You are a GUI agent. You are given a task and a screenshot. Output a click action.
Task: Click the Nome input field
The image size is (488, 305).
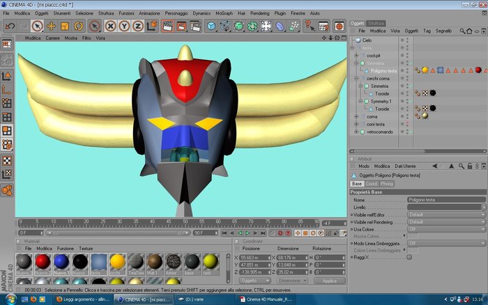[446, 200]
